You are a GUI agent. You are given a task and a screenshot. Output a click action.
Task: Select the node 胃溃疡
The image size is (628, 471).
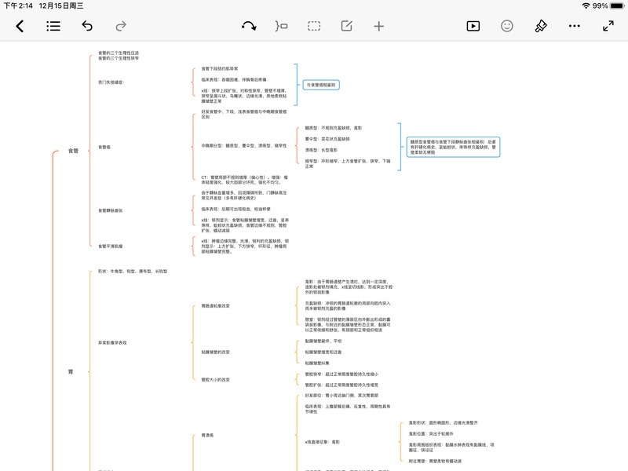coord(207,436)
